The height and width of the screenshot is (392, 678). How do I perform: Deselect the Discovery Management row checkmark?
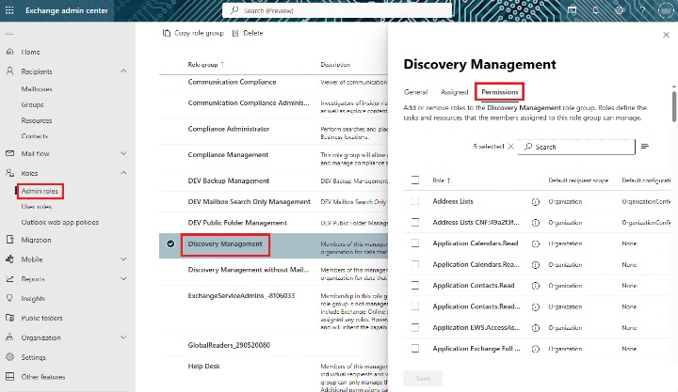pyautogui.click(x=170, y=244)
